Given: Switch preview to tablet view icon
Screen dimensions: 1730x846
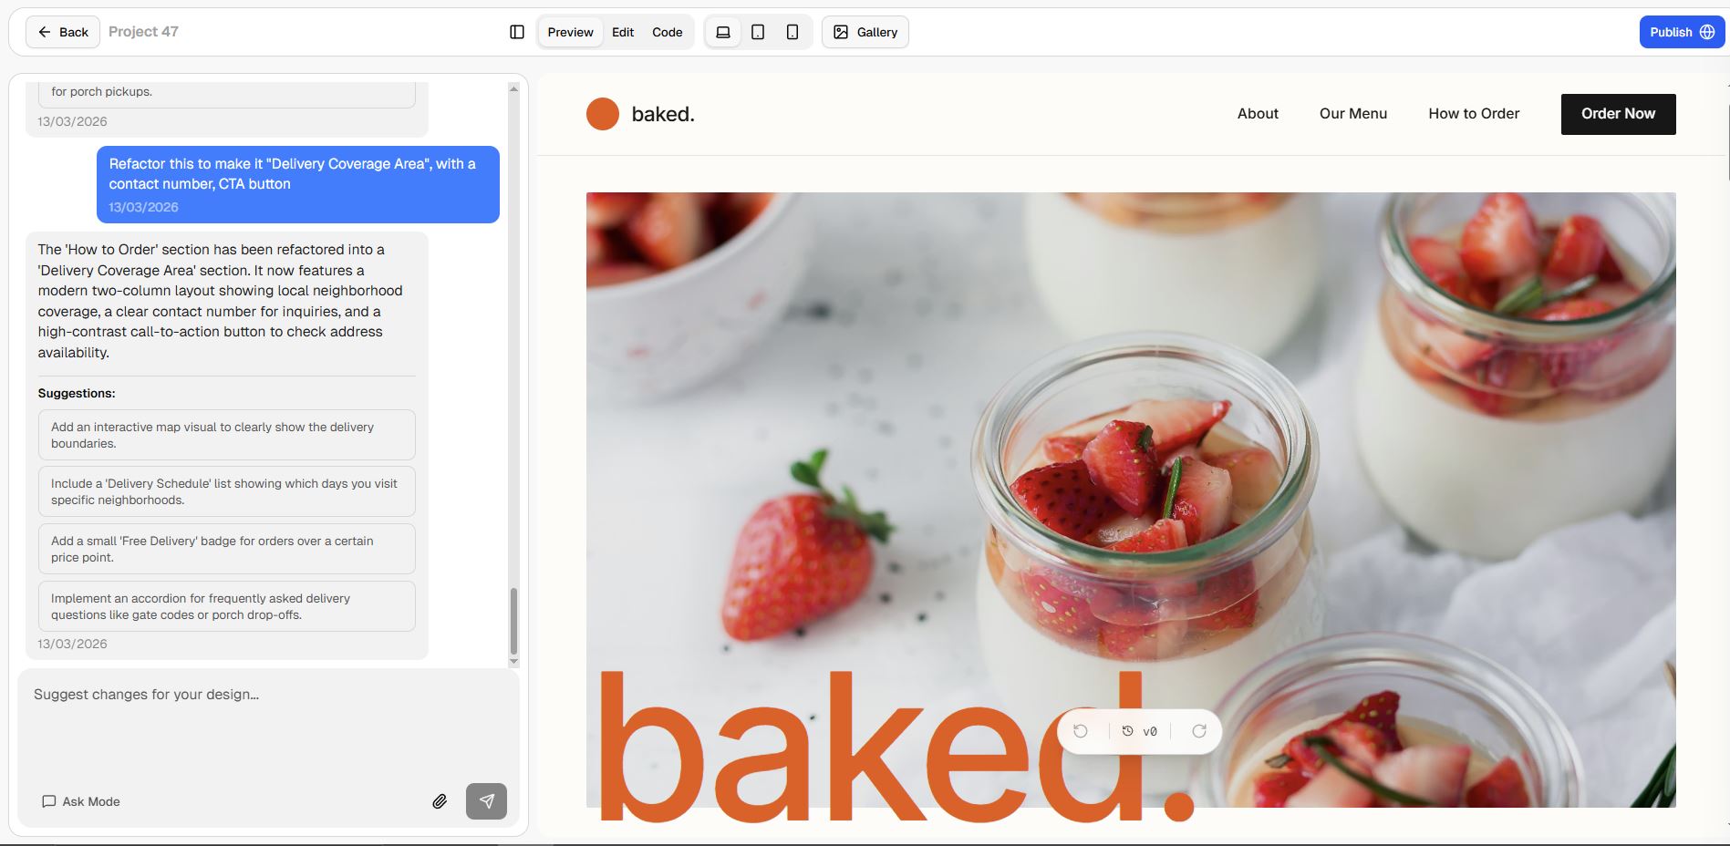Looking at the screenshot, I should coord(757,31).
